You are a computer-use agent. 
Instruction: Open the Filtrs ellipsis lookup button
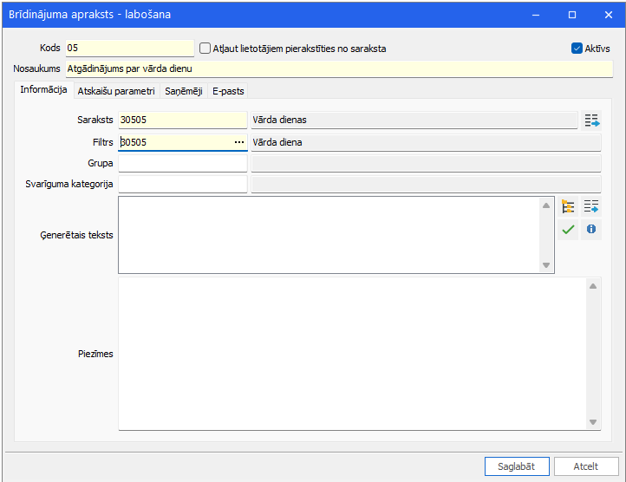239,142
